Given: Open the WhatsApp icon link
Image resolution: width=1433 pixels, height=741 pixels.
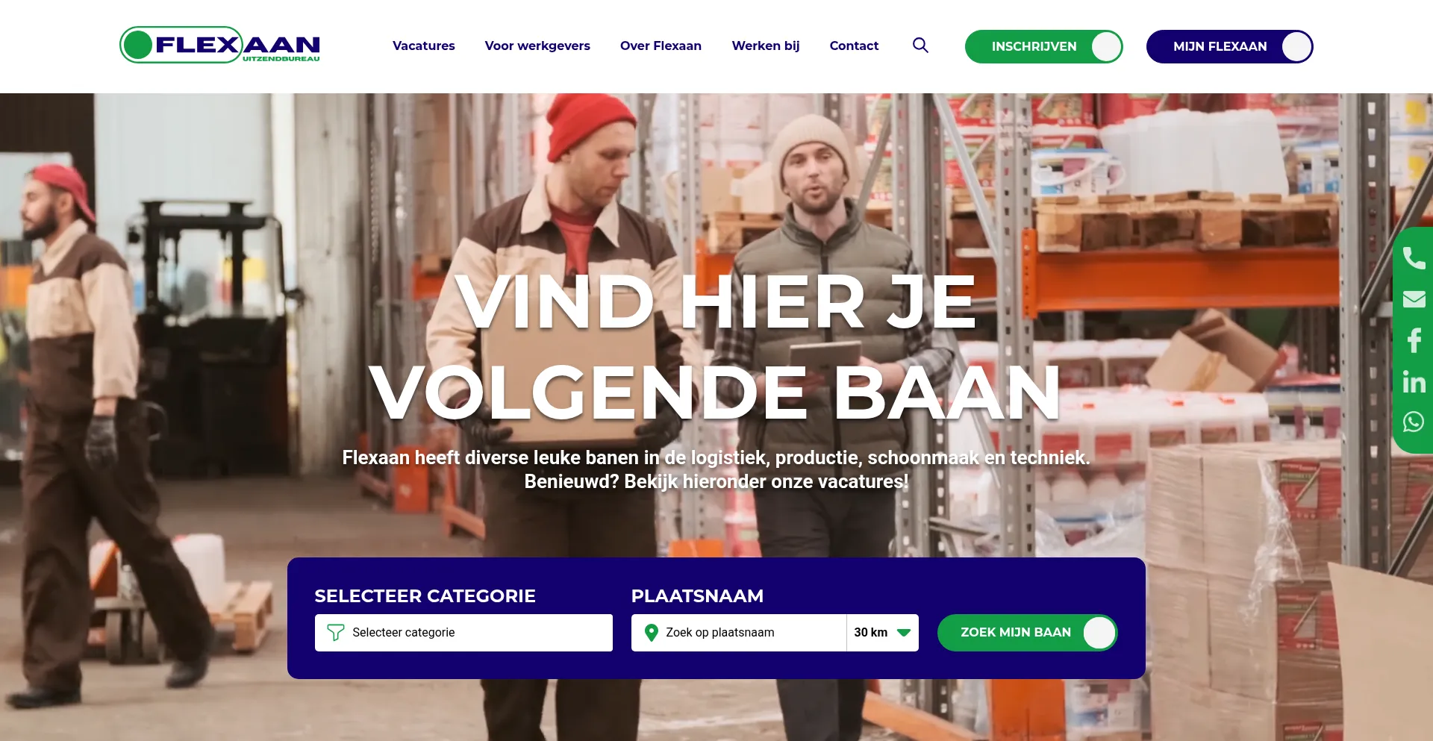Looking at the screenshot, I should [1414, 422].
